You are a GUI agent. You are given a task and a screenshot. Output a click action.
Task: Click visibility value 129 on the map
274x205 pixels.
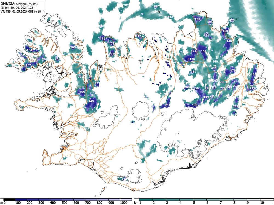(225, 31)
